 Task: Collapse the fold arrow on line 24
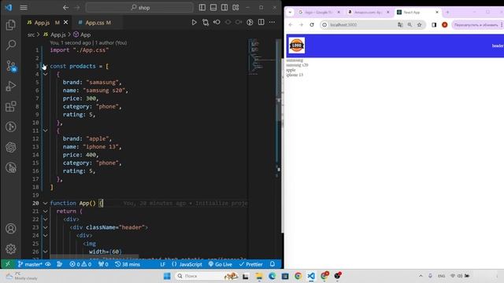pos(46,236)
